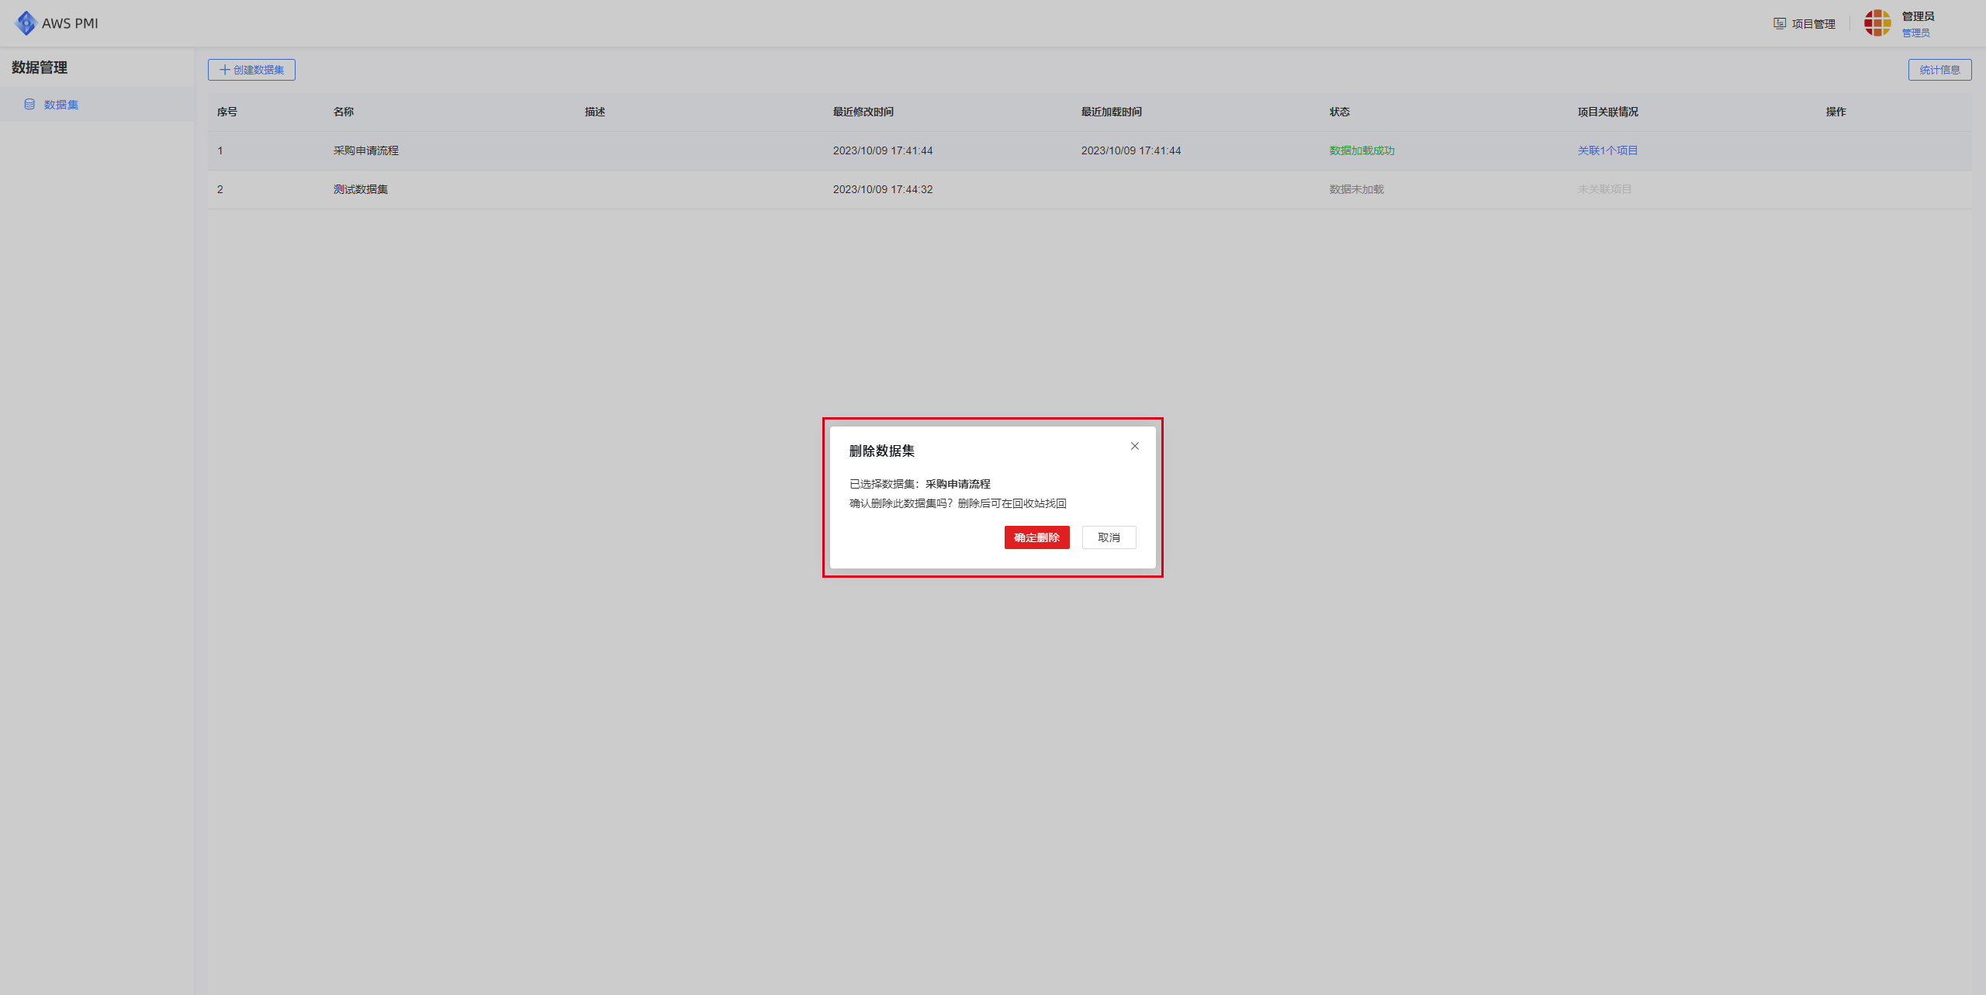The image size is (1986, 995).
Task: Click the plus icon on 创建数据集
Action: [224, 70]
